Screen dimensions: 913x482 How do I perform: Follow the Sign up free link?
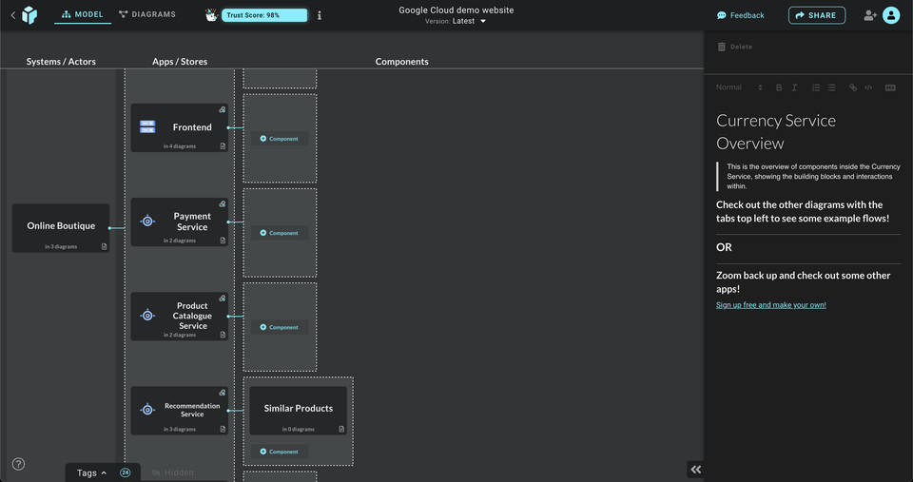point(770,305)
